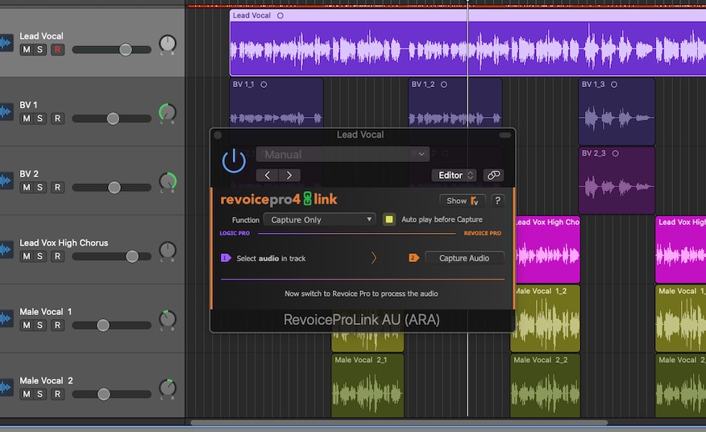Go to next plugin preset
Viewport: 706px width, 432px height.
click(289, 175)
